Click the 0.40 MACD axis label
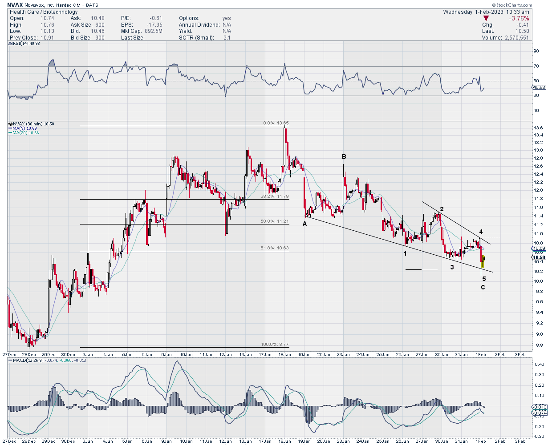Screen dimensions: 552x445 click(x=539, y=365)
